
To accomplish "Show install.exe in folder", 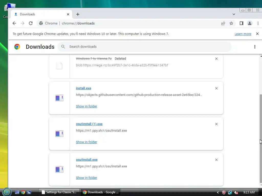I will tap(86, 106).
